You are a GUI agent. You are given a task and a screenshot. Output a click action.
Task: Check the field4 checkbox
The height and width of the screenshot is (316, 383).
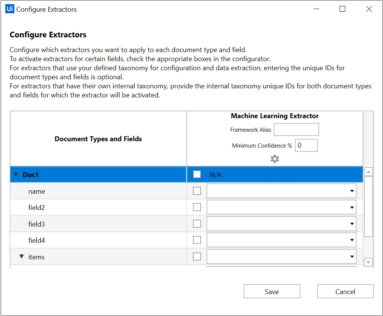pyautogui.click(x=197, y=240)
